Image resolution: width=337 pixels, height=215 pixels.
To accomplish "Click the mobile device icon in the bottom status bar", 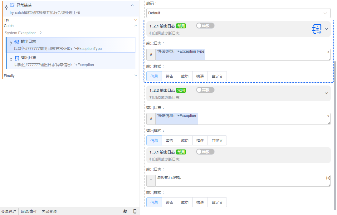I will tap(134, 211).
